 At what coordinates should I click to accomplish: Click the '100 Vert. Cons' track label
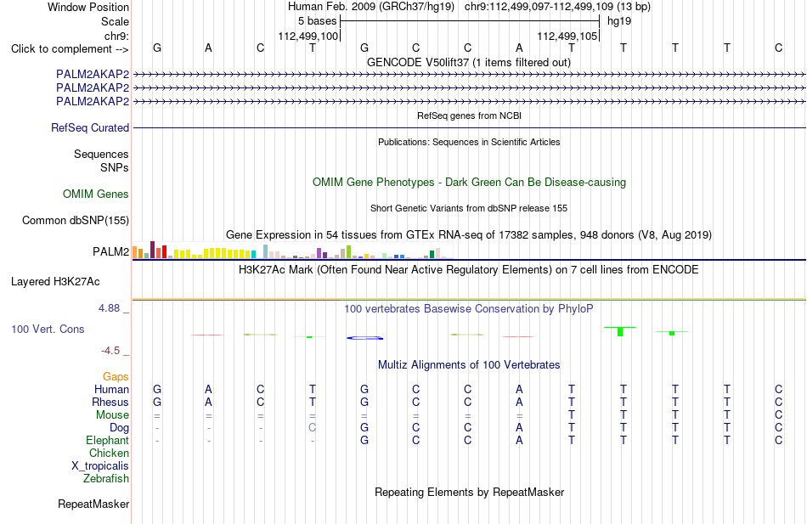(48, 329)
